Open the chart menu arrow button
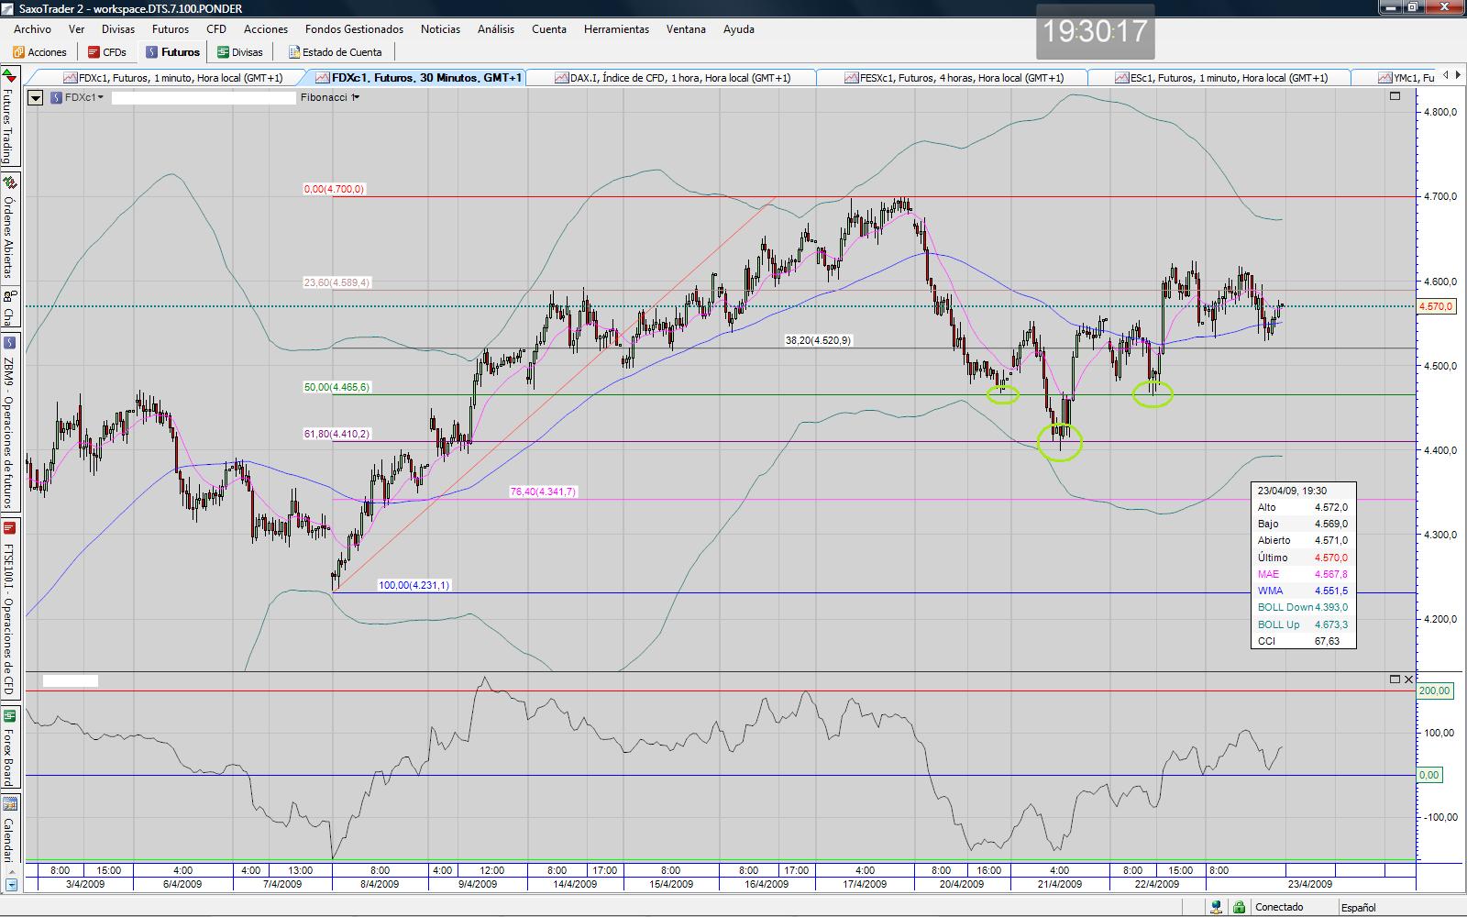 pyautogui.click(x=36, y=97)
